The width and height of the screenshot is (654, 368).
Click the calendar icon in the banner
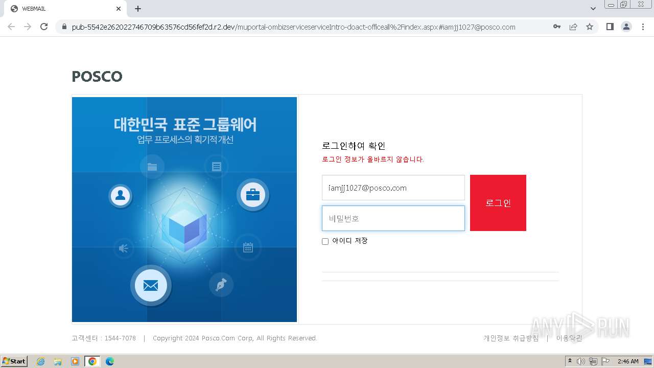tap(248, 248)
